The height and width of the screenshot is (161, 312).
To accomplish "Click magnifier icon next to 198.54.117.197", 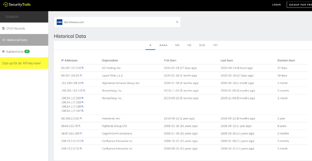I will pos(83,111).
